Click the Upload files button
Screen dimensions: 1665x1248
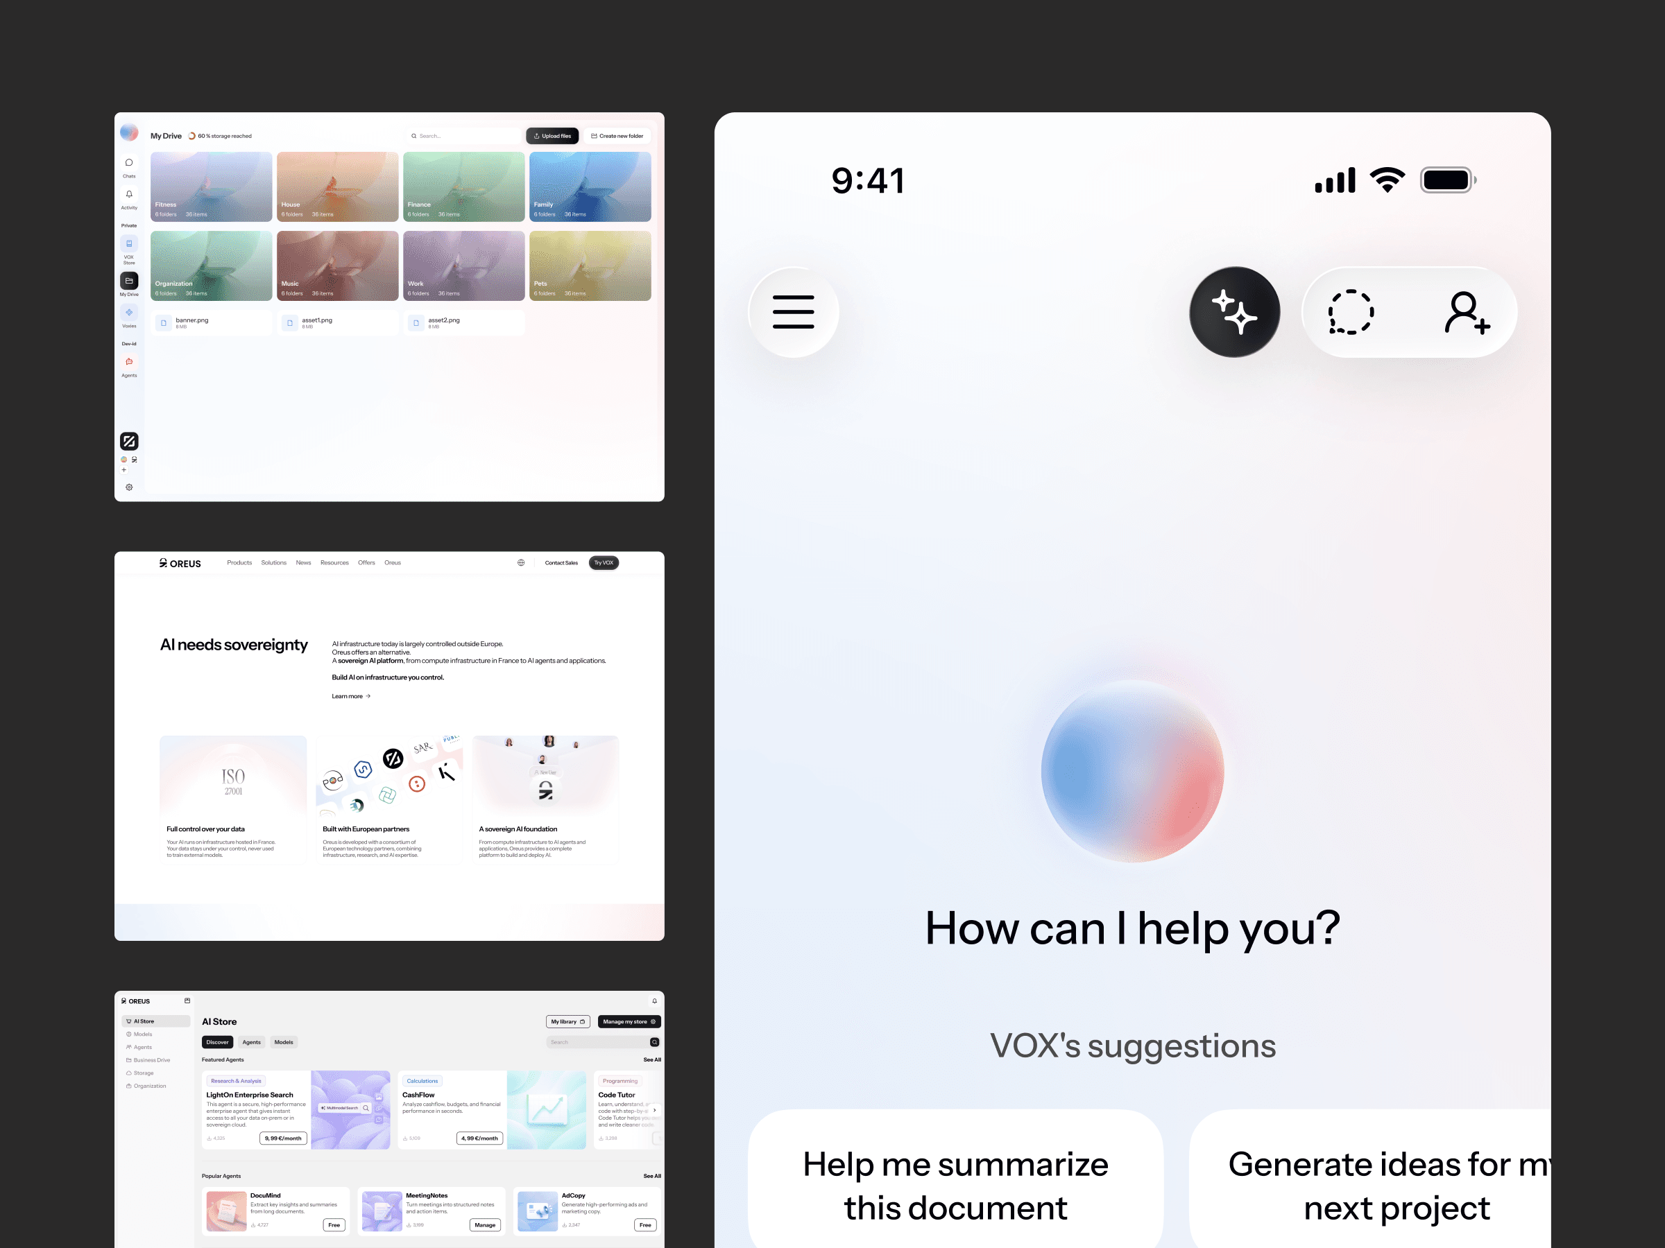pyautogui.click(x=552, y=136)
